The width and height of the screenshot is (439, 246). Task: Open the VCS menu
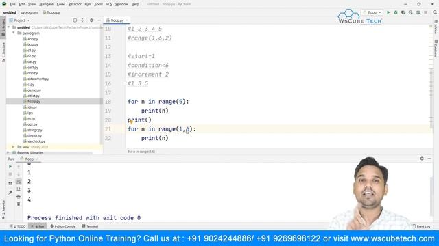pyautogui.click(x=109, y=5)
